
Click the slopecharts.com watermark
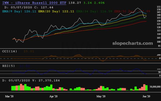click(x=135, y=43)
